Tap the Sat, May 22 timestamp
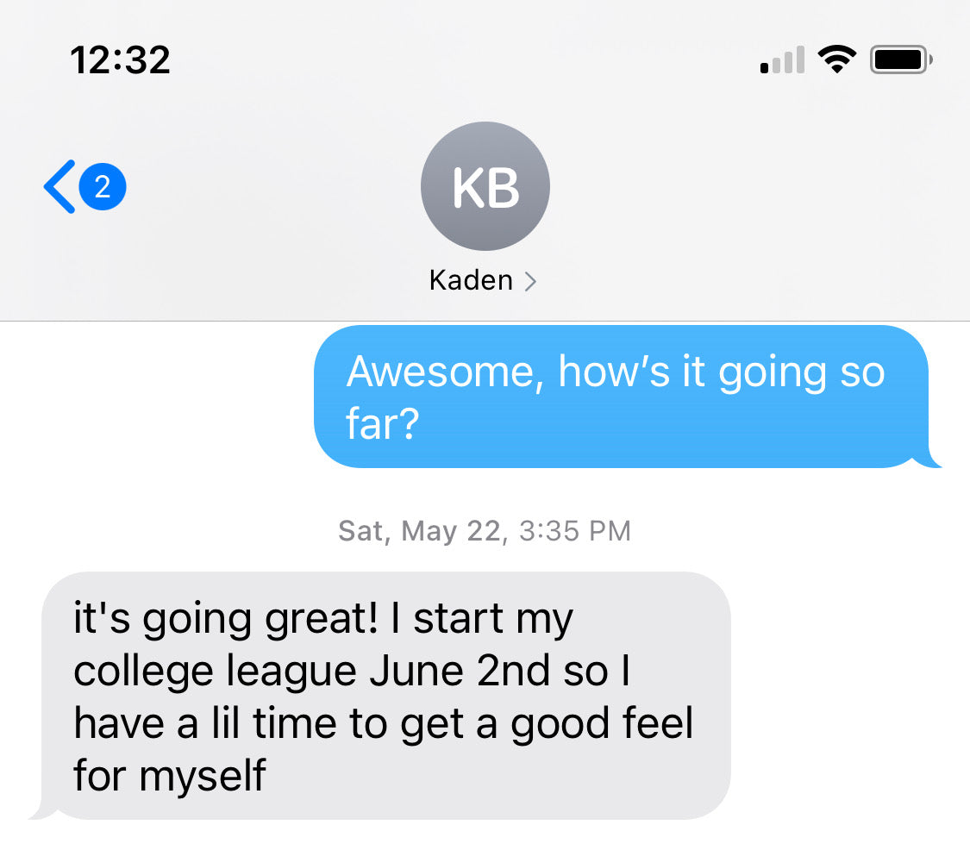Viewport: 970px width, 850px height. [x=485, y=531]
